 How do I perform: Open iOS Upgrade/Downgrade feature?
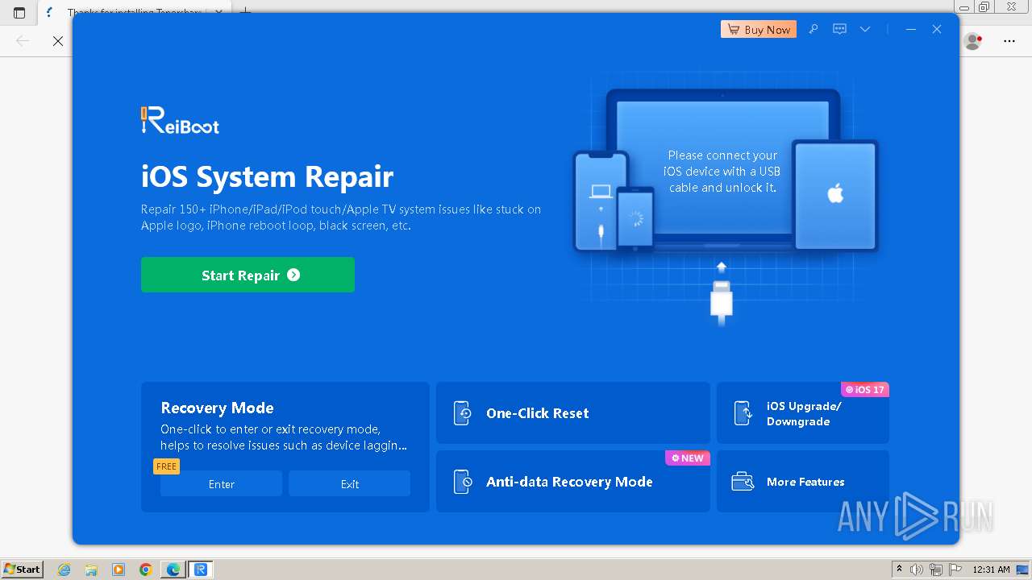(803, 412)
